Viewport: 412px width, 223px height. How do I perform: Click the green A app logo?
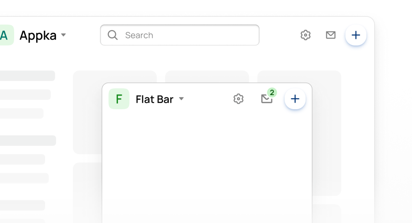tap(6, 35)
